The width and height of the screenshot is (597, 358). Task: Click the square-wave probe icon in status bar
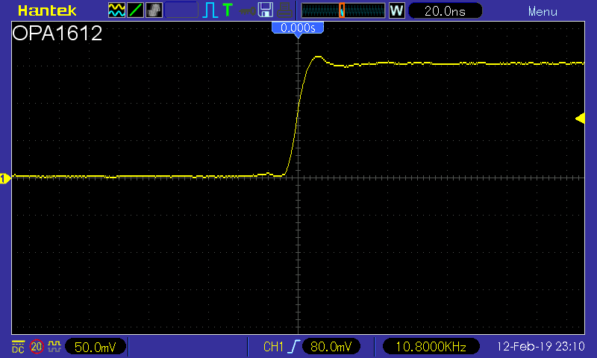(x=54, y=346)
